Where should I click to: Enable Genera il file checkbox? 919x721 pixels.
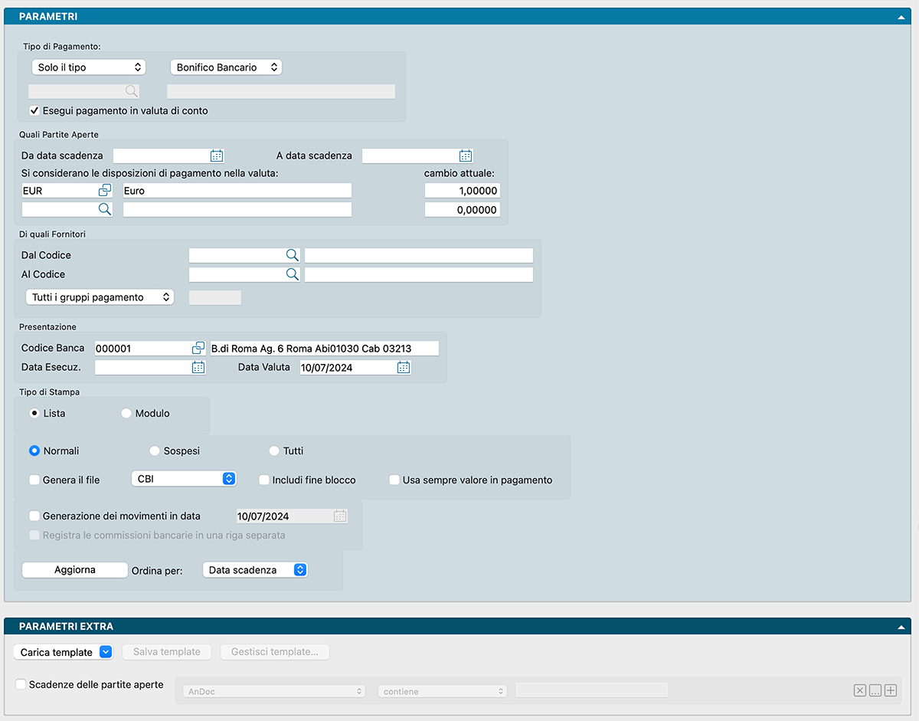(x=34, y=480)
